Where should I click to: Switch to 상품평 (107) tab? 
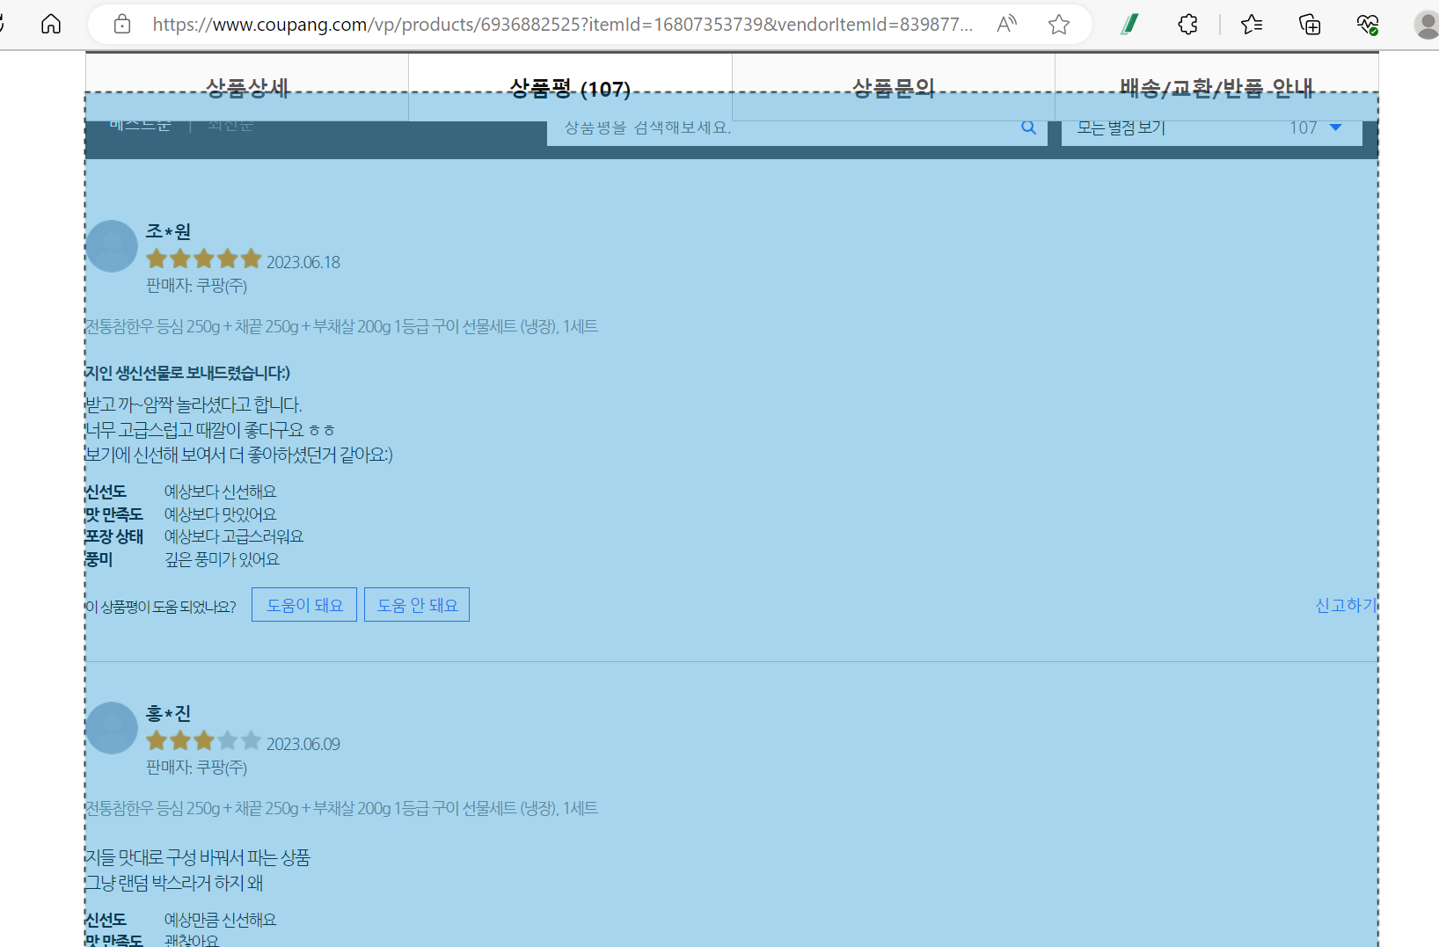(570, 87)
